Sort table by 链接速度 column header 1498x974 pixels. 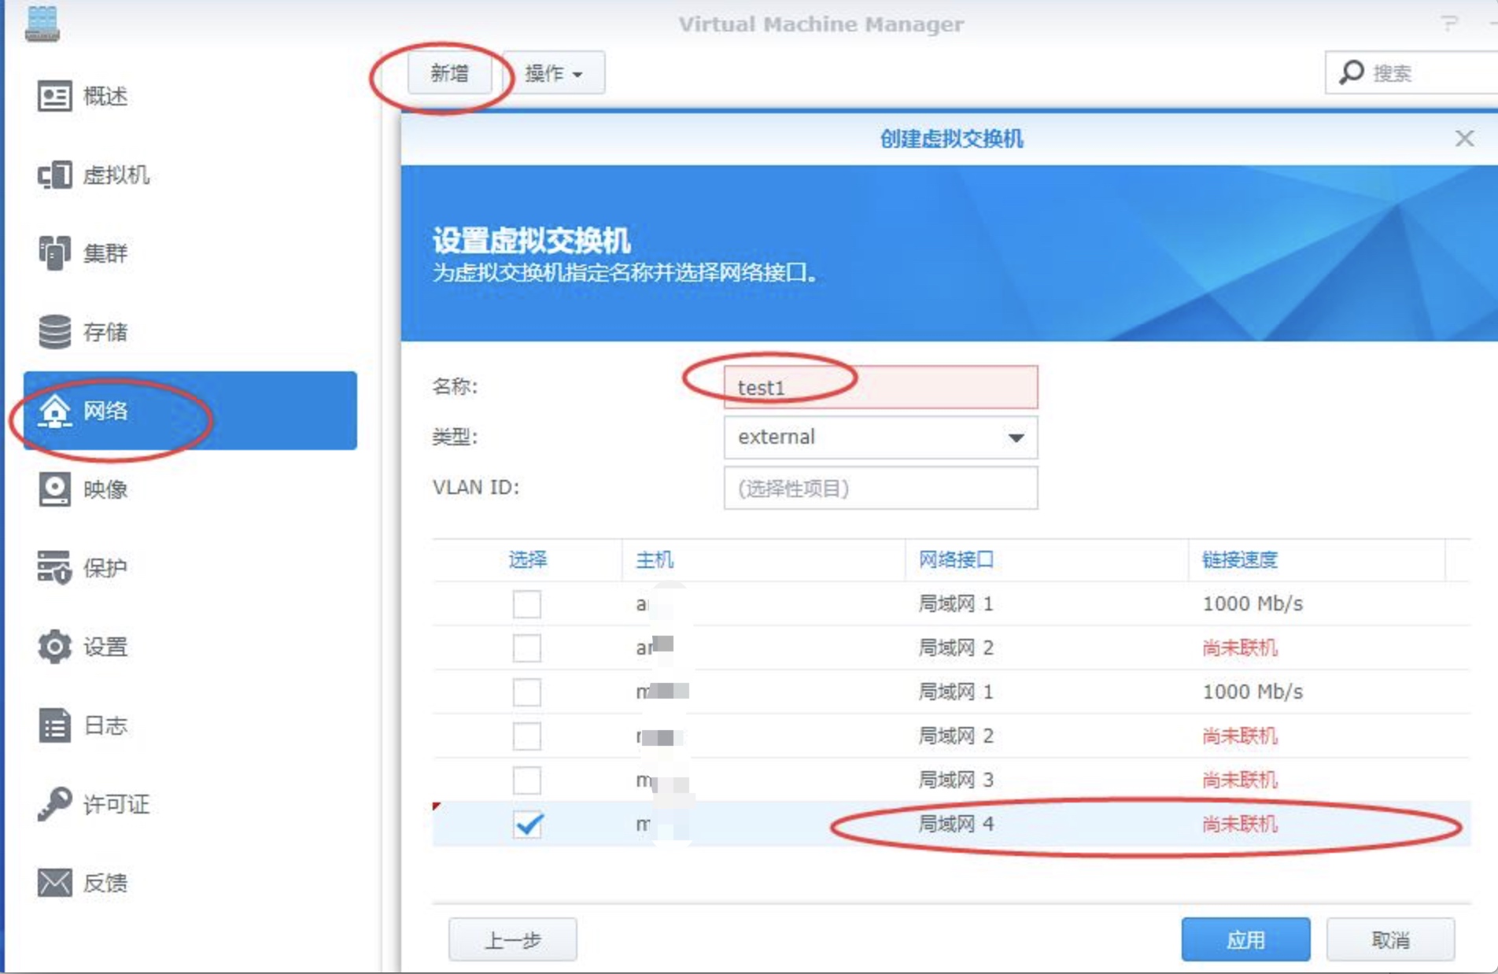[1239, 560]
